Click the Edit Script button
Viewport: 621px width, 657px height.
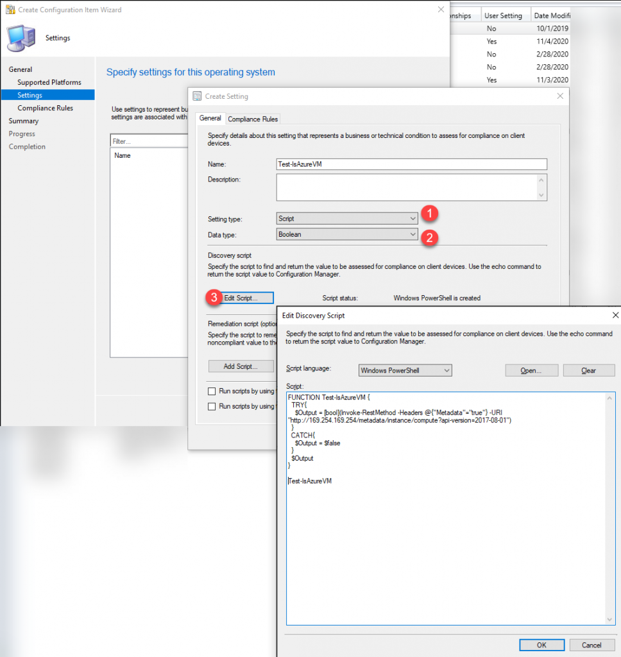tap(248, 298)
